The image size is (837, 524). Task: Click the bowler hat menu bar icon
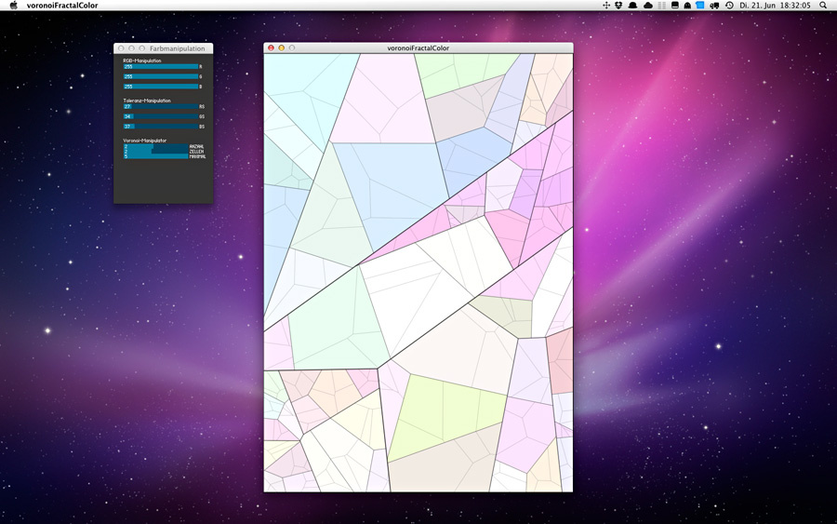pos(632,6)
